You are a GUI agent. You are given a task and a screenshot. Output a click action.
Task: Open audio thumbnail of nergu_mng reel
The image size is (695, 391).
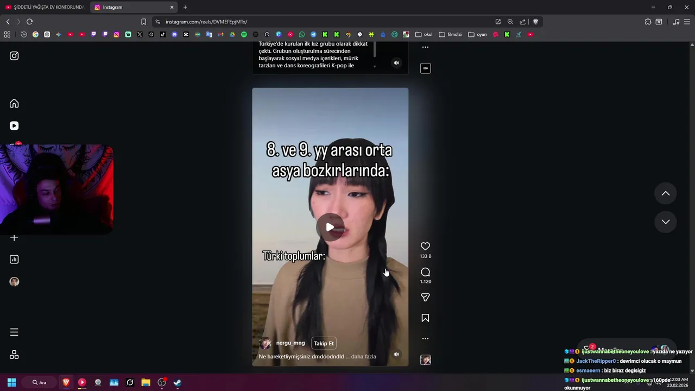click(x=425, y=360)
